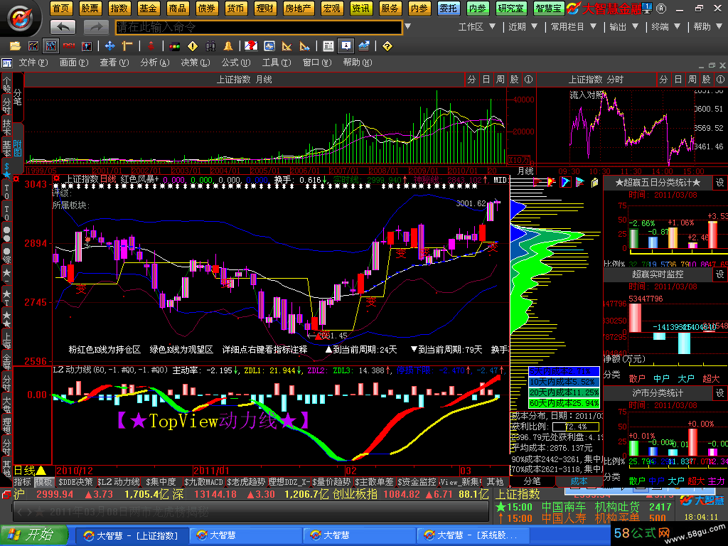728x546 pixels.
Task: Click the hexagon A icon in title bar
Action: pyautogui.click(x=662, y=9)
